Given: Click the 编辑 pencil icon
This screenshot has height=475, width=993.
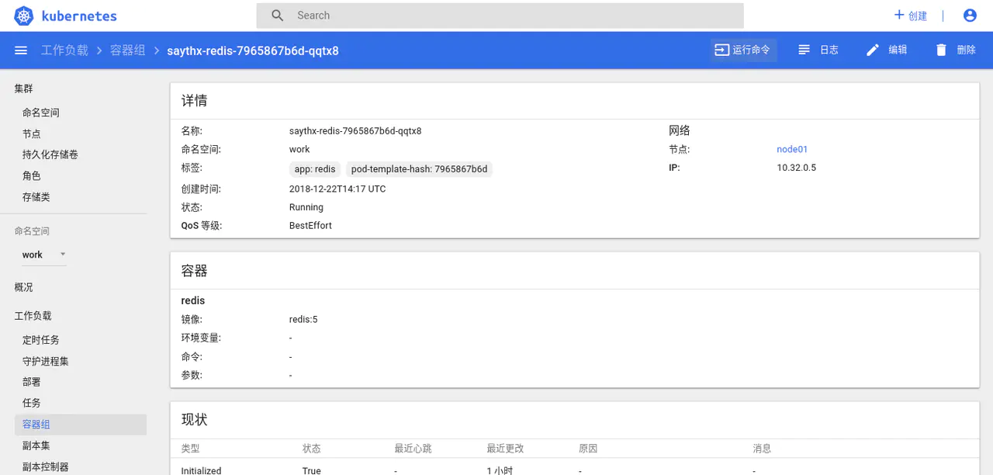Looking at the screenshot, I should [873, 50].
